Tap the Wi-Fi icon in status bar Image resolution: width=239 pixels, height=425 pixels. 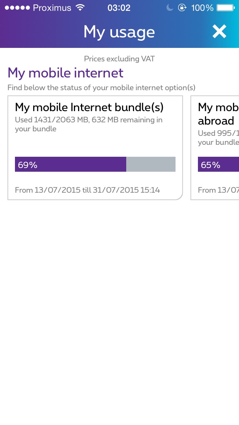80,8
